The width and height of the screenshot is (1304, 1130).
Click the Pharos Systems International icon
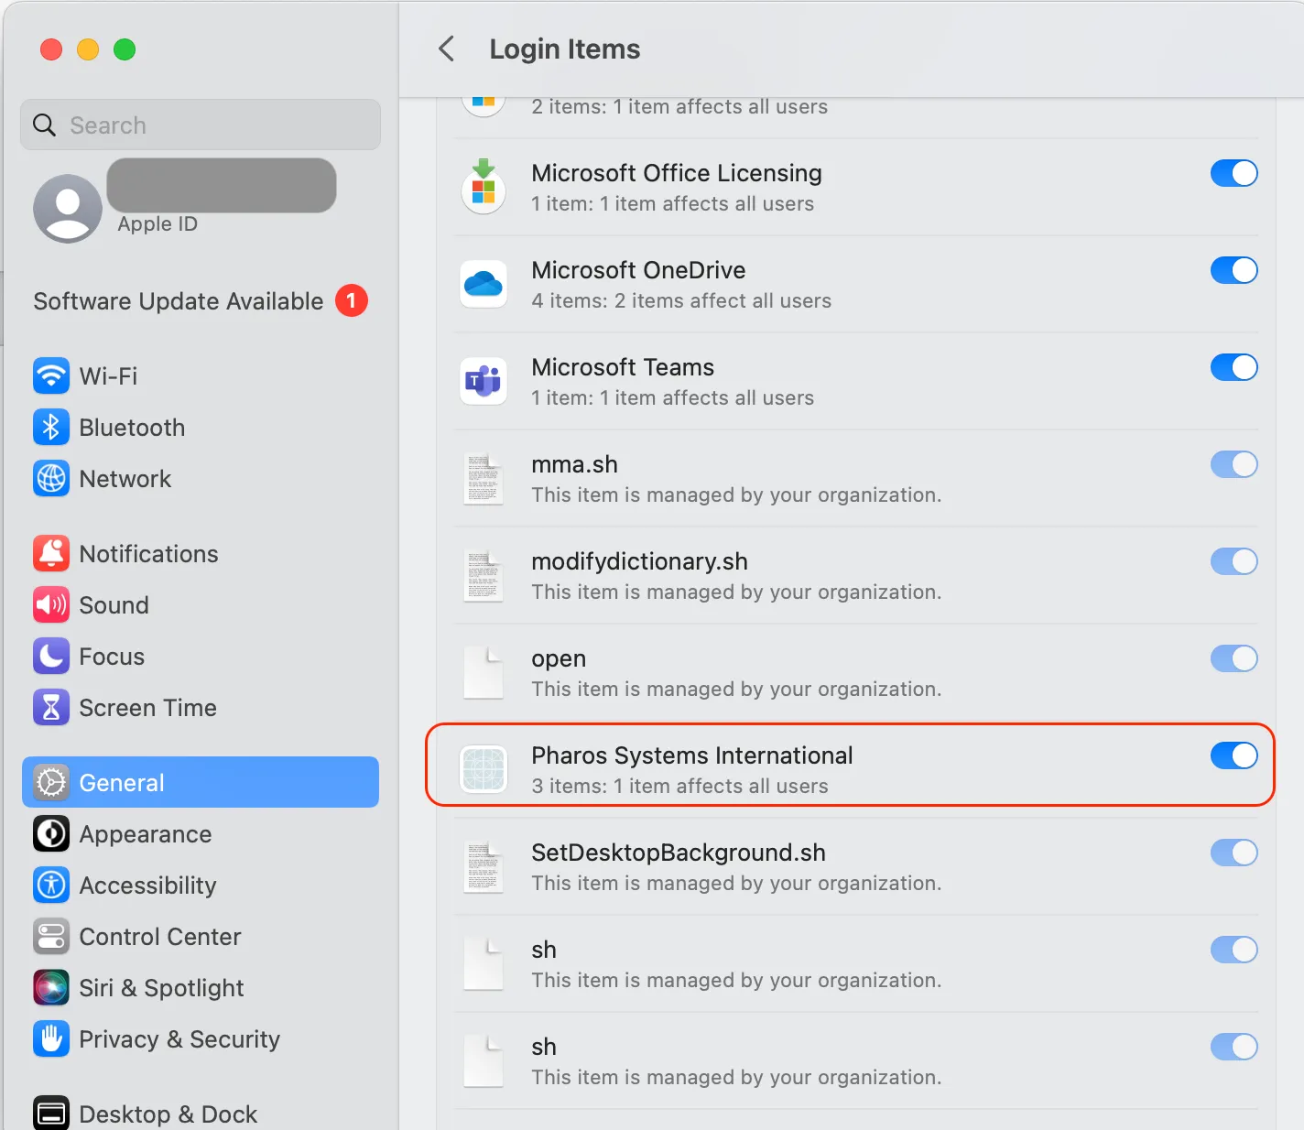(484, 769)
